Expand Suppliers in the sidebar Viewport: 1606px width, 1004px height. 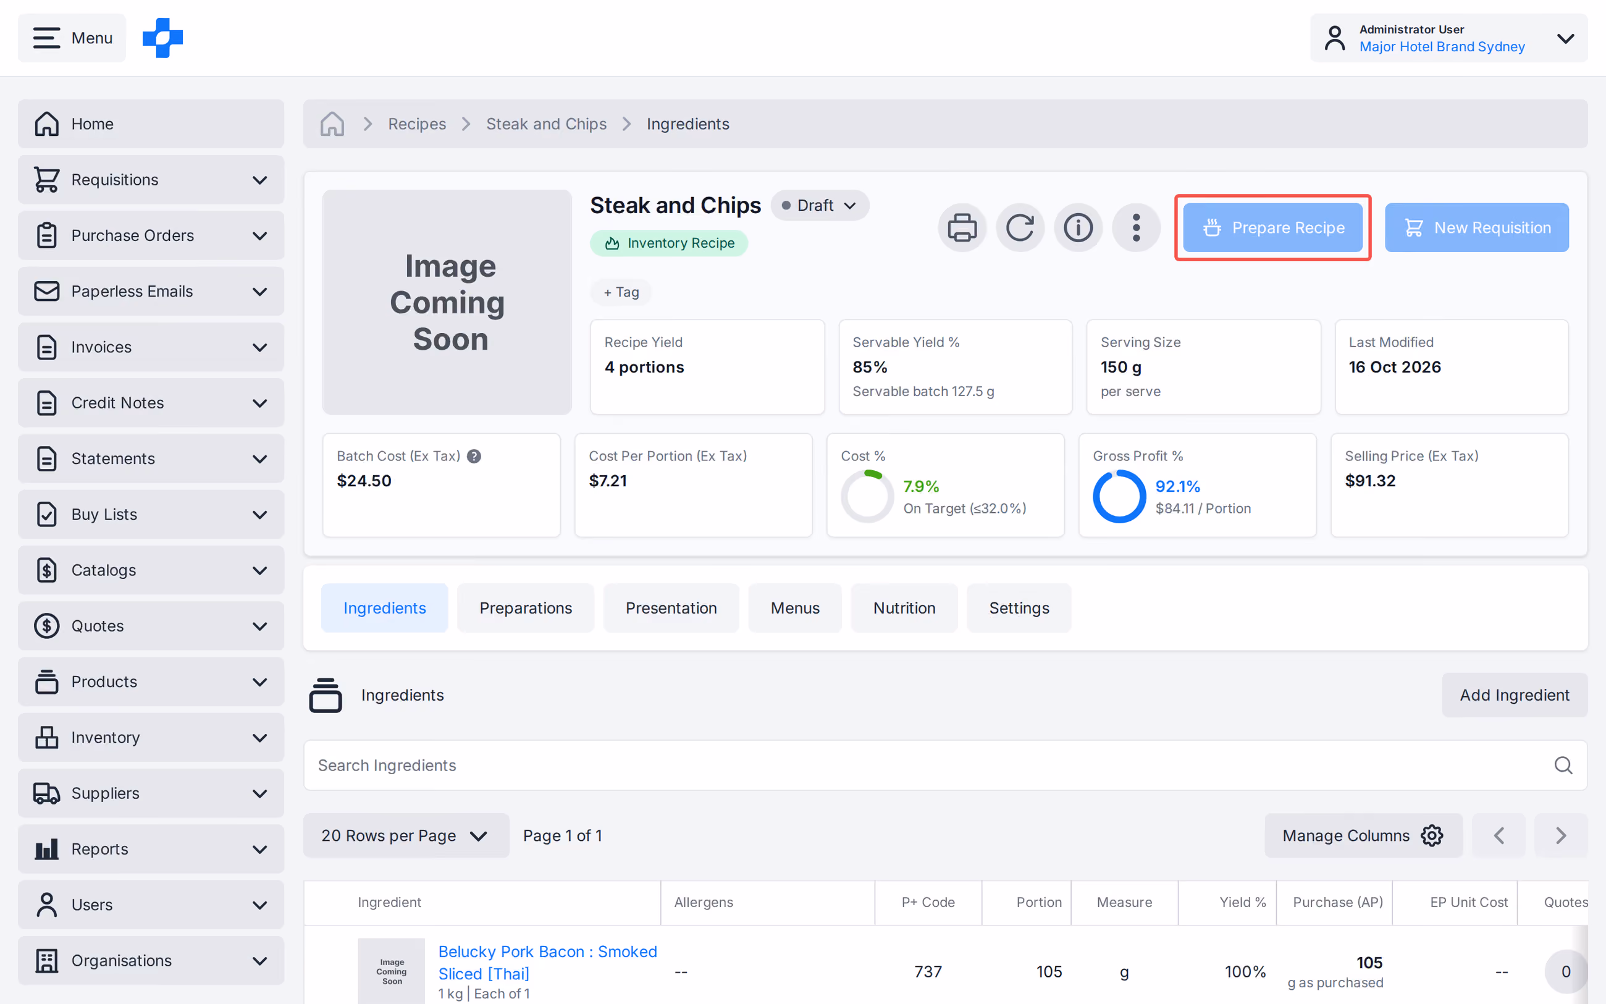point(151,793)
